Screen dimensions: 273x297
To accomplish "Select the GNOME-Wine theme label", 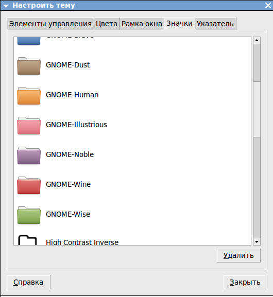I will point(68,184).
